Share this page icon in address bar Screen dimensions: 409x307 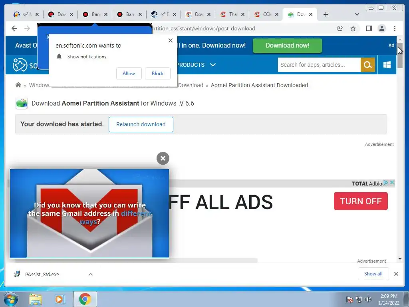click(x=340, y=28)
